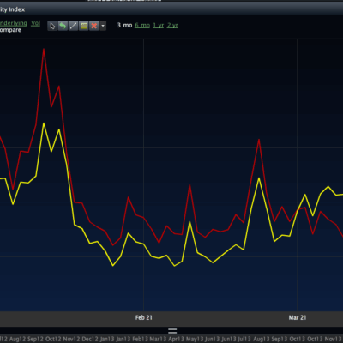Click the Sep13 timeline label
343x343 pixels.
[x=280, y=340]
